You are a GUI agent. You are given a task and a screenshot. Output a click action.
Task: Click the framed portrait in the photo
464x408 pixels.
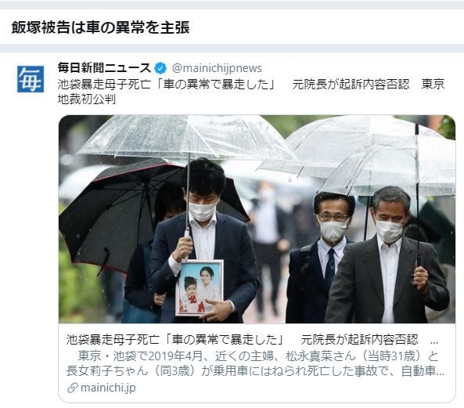[x=200, y=287]
